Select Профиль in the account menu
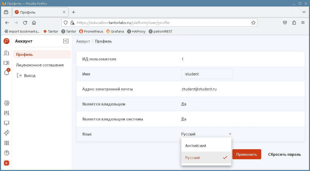310x171 pixels. point(25,55)
